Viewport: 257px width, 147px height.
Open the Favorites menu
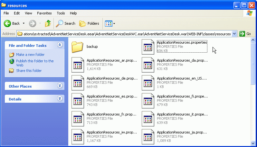(x=44, y=13)
